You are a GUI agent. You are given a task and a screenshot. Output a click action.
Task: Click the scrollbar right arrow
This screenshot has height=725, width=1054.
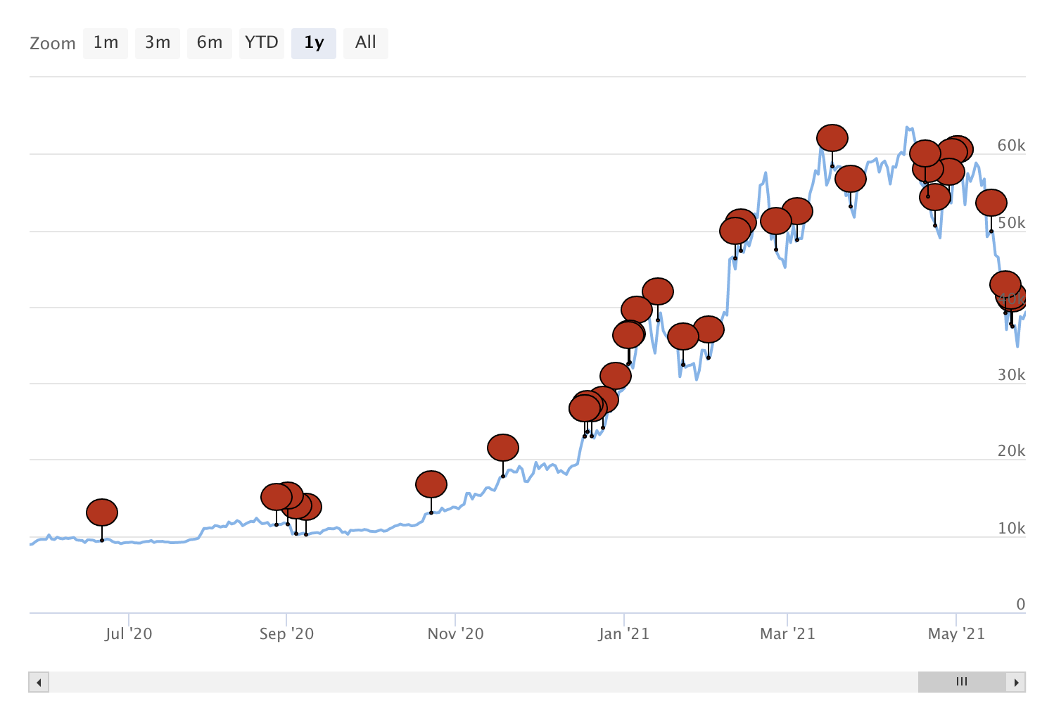tap(1016, 682)
